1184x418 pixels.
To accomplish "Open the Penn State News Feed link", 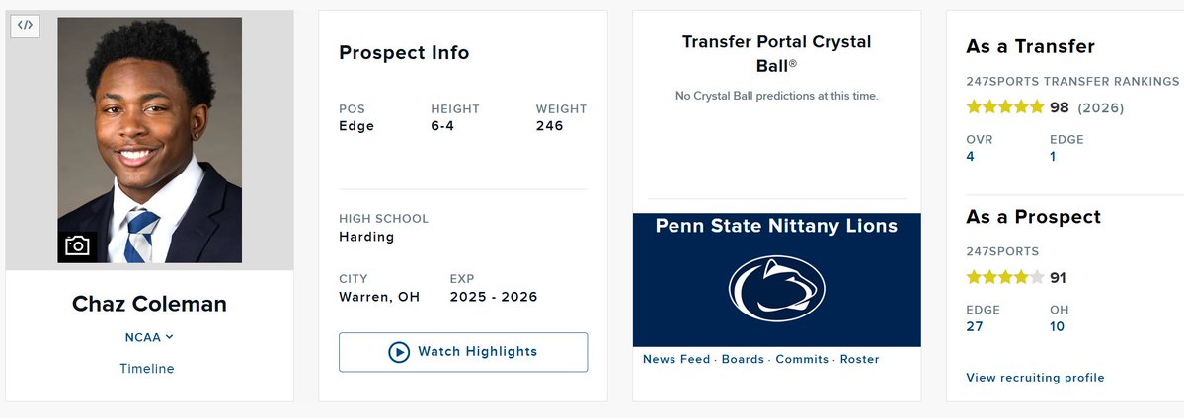I will click(x=676, y=359).
